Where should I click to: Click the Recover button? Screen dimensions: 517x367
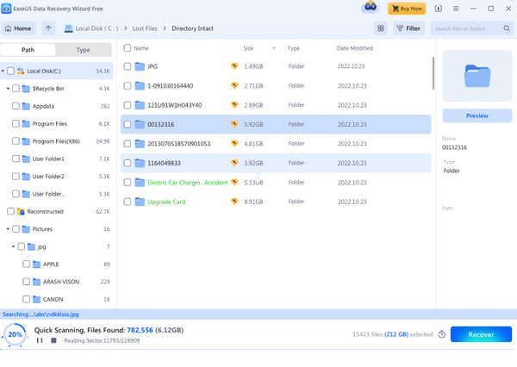[x=481, y=334]
